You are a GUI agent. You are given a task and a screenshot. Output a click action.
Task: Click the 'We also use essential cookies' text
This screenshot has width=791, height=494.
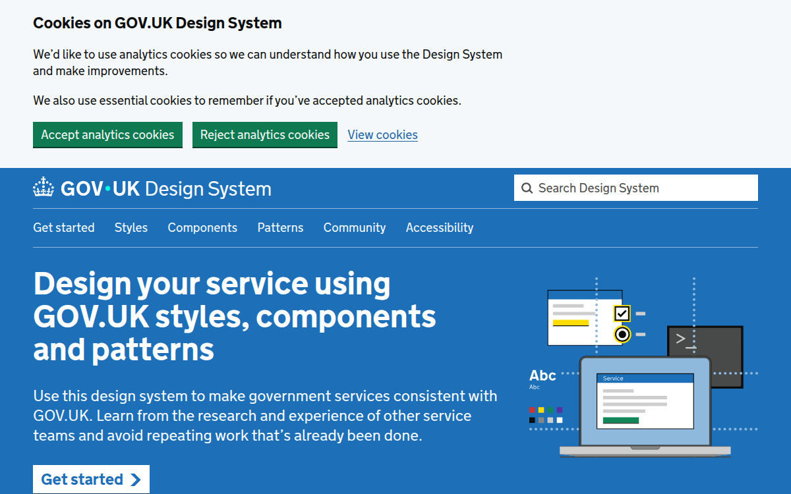(x=247, y=101)
